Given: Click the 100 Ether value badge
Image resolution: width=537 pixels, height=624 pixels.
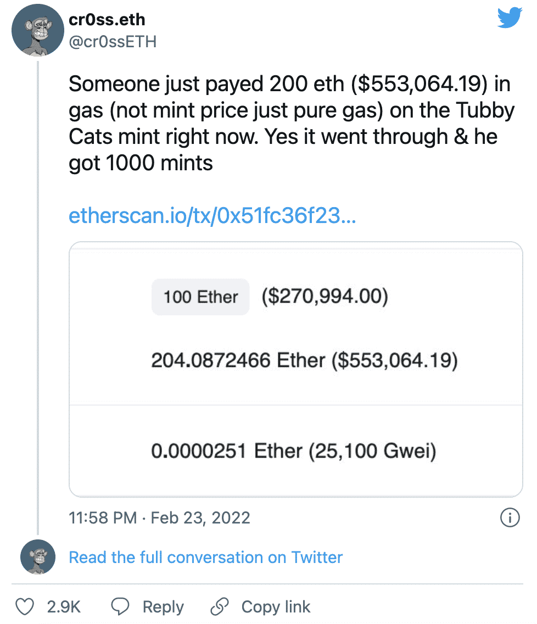Looking at the screenshot, I should [x=200, y=297].
